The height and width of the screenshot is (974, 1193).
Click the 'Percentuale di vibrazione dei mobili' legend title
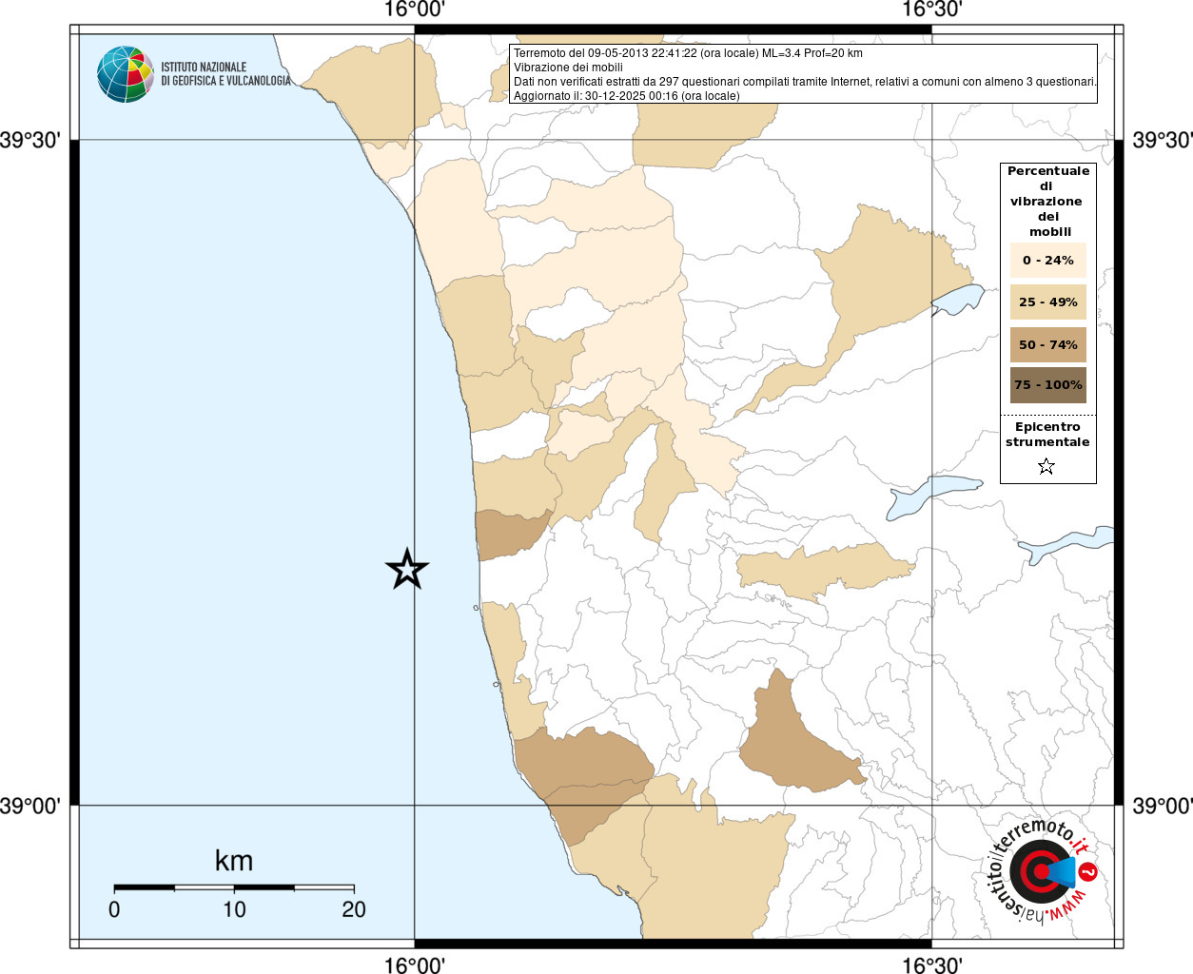coord(1047,201)
